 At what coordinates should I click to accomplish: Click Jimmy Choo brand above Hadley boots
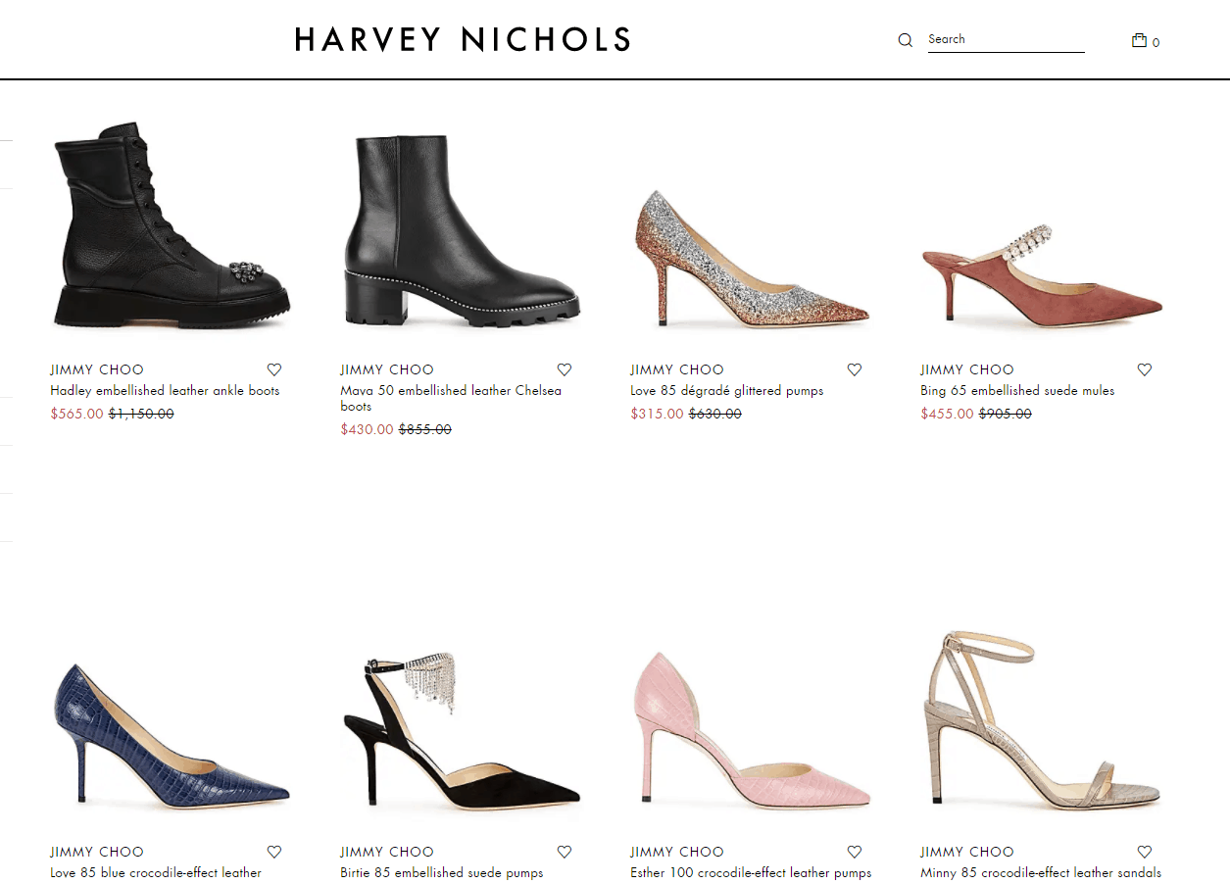97,369
